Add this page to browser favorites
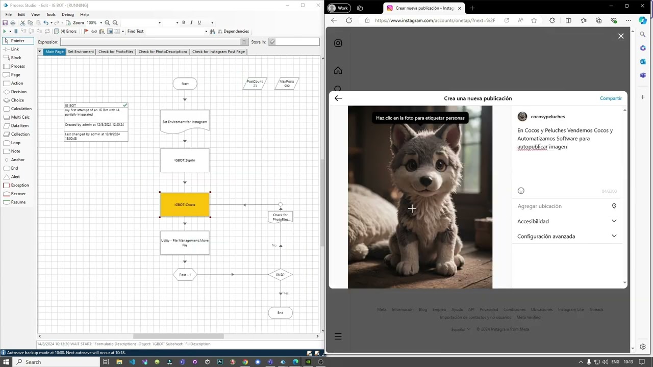The height and width of the screenshot is (367, 653). (x=534, y=20)
